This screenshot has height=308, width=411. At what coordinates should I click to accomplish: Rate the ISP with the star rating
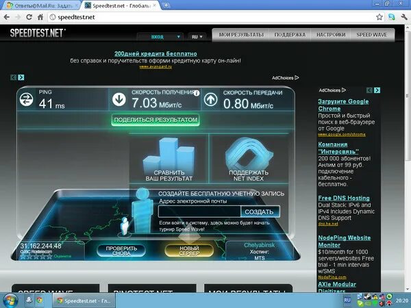pyautogui.click(x=36, y=257)
